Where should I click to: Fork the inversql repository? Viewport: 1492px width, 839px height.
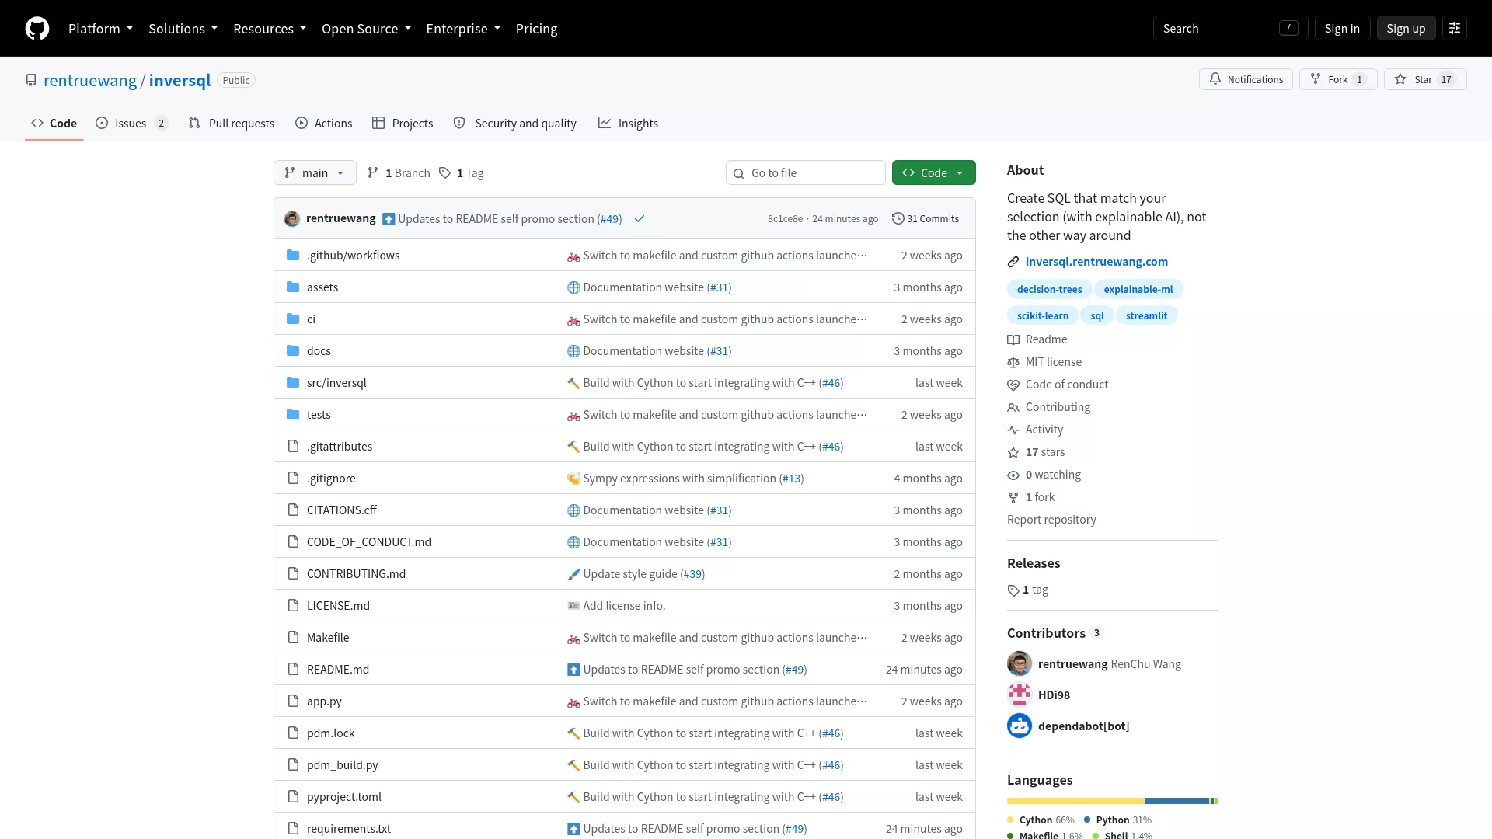(x=1338, y=79)
